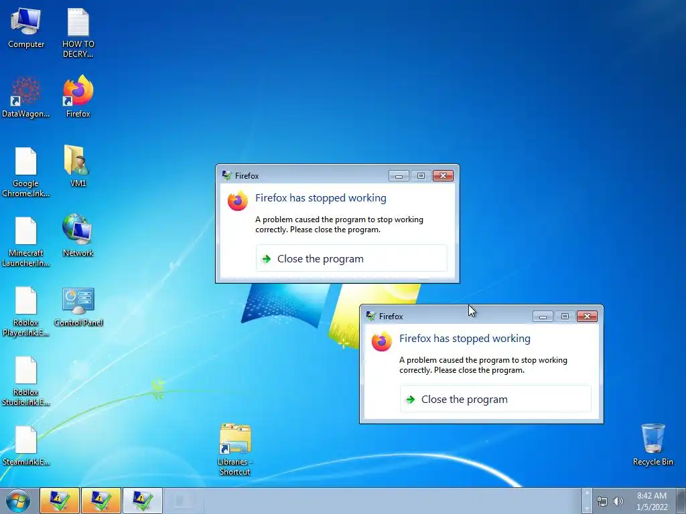Activate the second crash-report taskbar item
Screen dimensions: 686x514
click(x=100, y=501)
